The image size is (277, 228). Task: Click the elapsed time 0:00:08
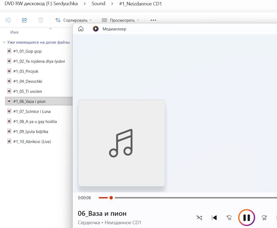(x=84, y=198)
